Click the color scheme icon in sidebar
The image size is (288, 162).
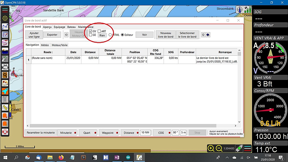point(5,51)
